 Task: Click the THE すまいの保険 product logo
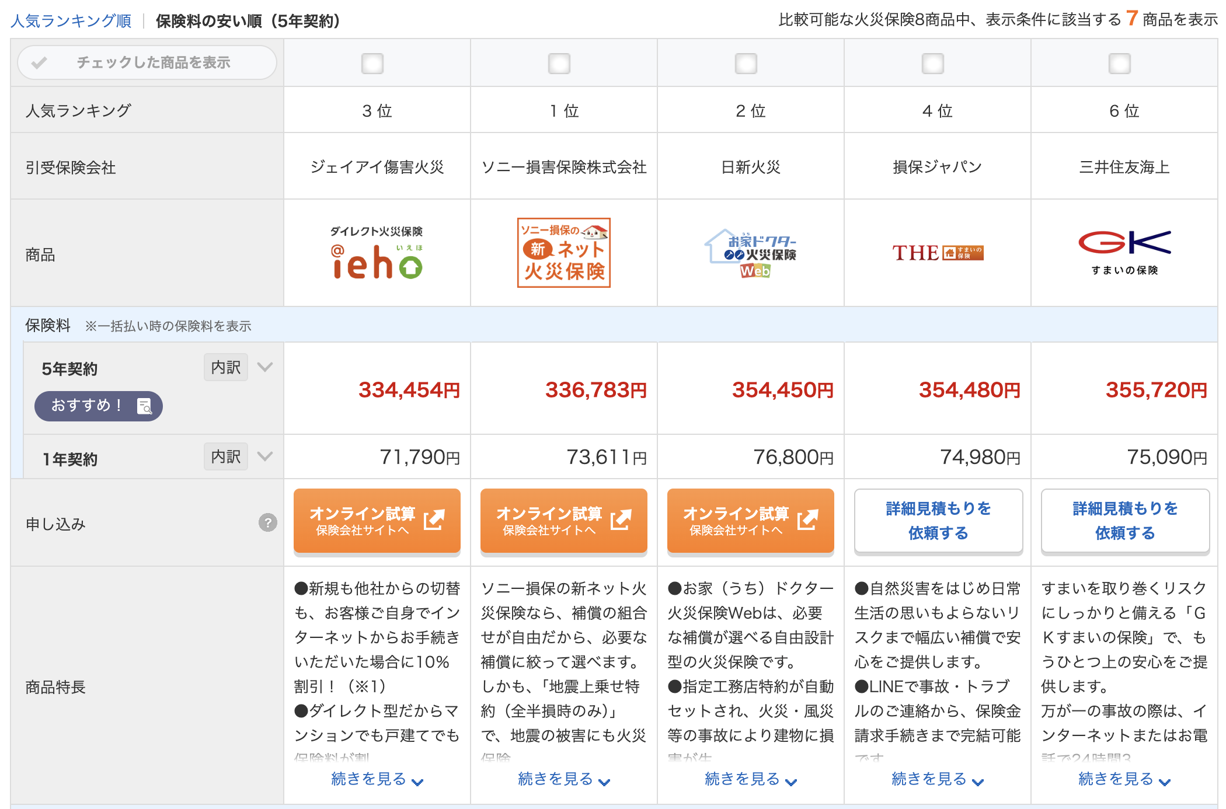click(938, 253)
